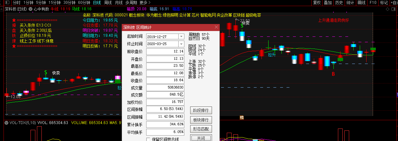Enable 保留区间显示线 checkbox
398x141 pixels.
coord(148,139)
